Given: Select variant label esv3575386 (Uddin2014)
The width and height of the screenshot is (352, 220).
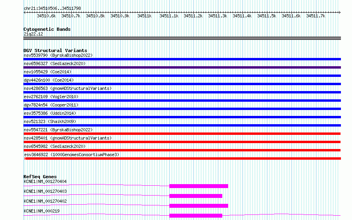Looking at the screenshot, I should (x=50, y=113).
